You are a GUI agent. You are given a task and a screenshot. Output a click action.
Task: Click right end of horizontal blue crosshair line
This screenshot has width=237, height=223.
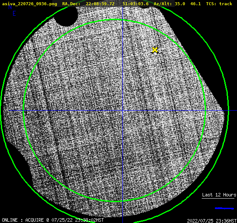[x=236, y=111]
